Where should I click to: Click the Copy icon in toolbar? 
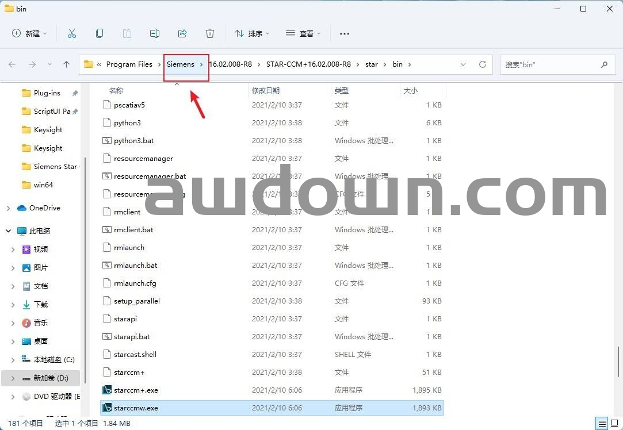[x=100, y=33]
